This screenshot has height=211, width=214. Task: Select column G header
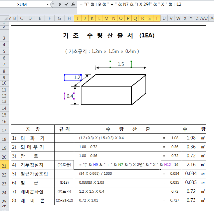click(x=59, y=18)
